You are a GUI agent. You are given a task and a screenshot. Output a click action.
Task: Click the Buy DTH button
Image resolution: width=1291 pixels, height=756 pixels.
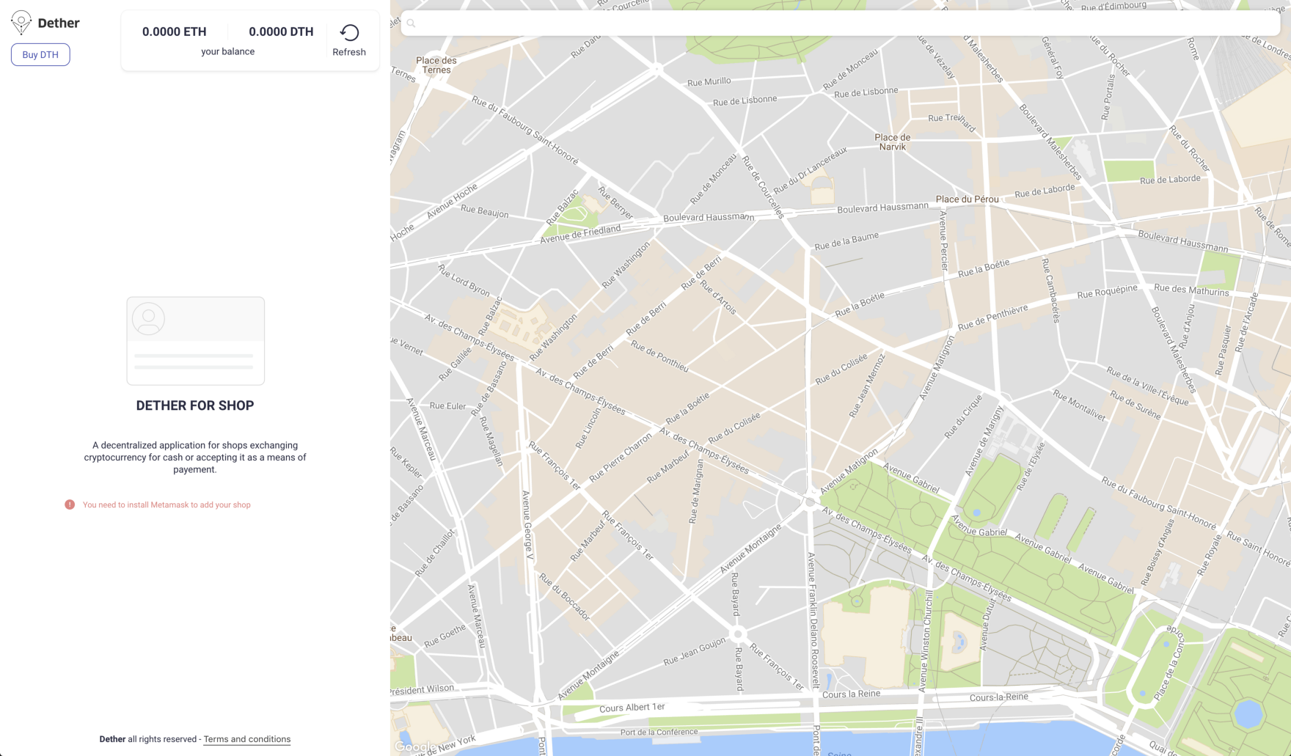pyautogui.click(x=40, y=55)
